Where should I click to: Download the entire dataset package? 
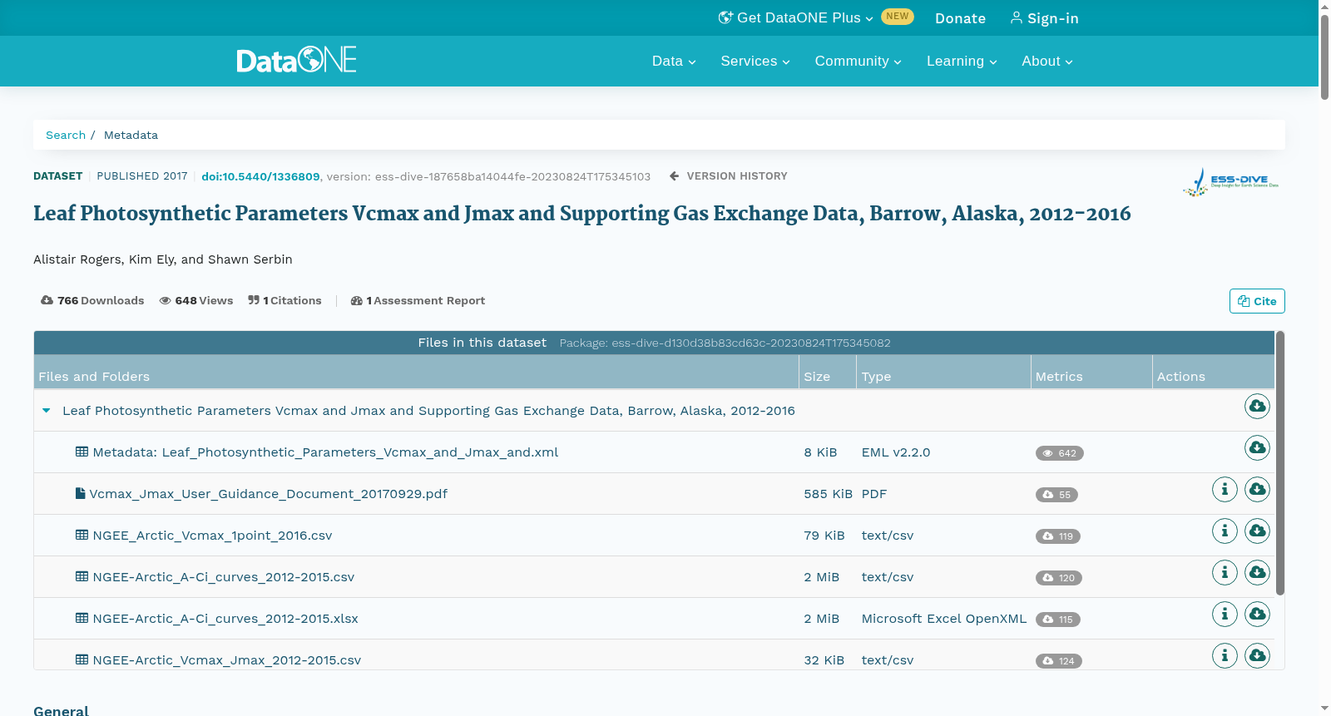click(1257, 406)
